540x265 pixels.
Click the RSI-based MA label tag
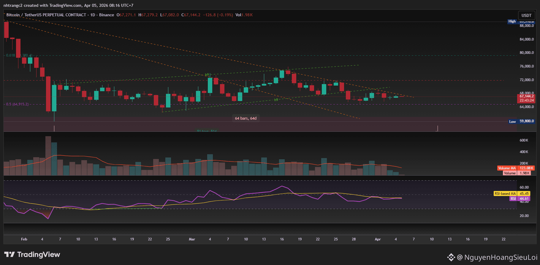[x=505, y=194]
